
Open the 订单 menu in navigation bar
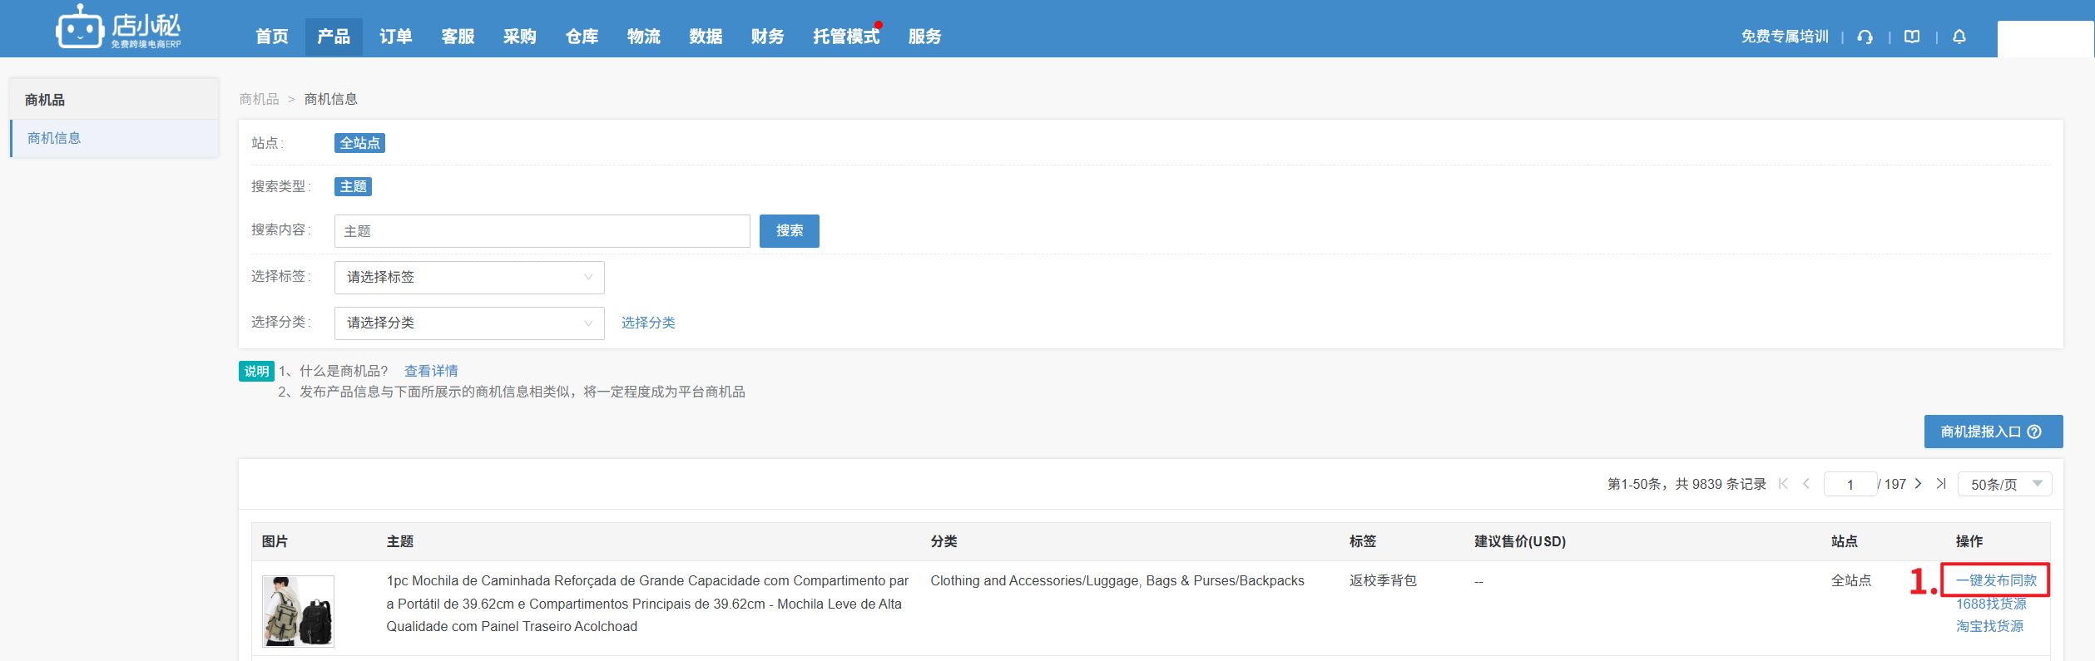(x=395, y=37)
